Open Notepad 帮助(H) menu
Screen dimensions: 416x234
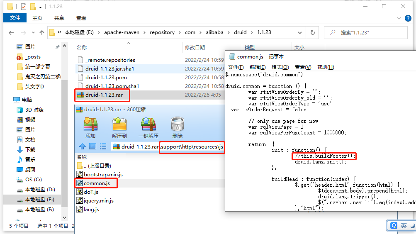click(326, 67)
